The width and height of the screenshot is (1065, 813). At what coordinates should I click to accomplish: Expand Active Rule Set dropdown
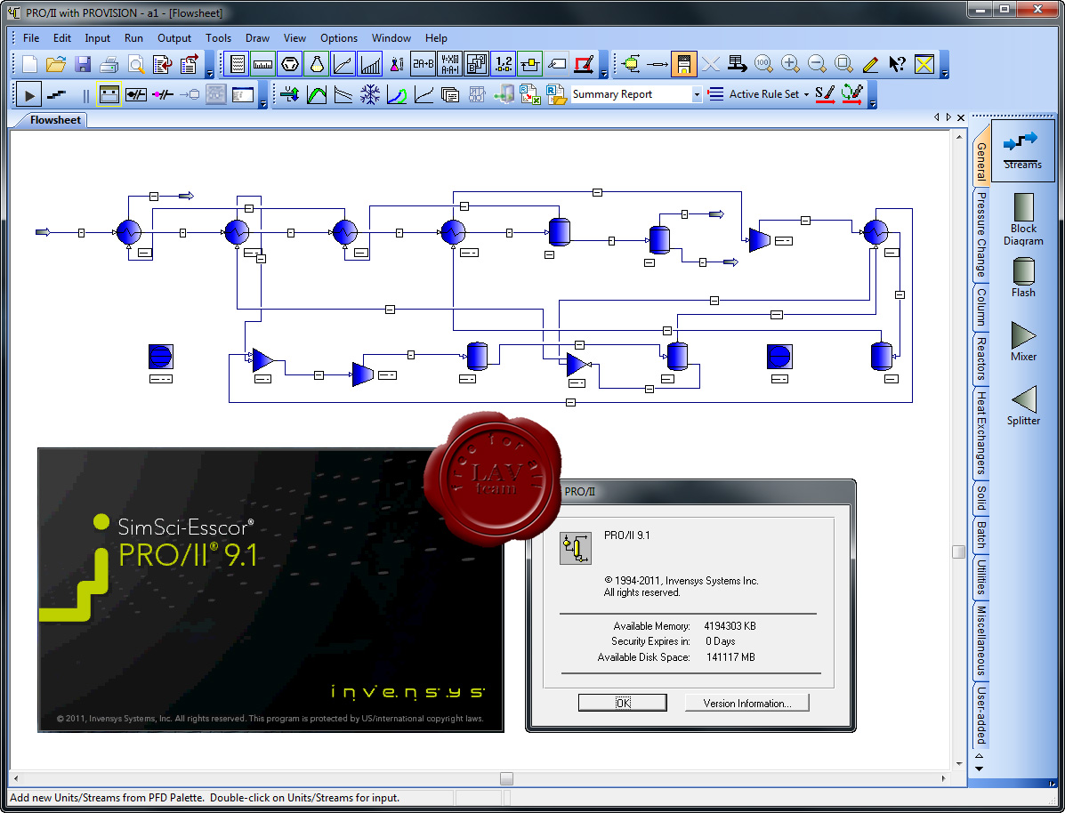806,94
